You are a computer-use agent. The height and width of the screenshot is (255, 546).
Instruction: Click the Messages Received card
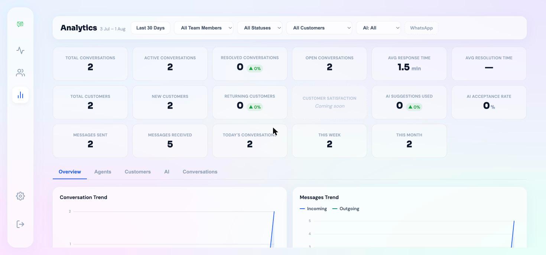(170, 141)
